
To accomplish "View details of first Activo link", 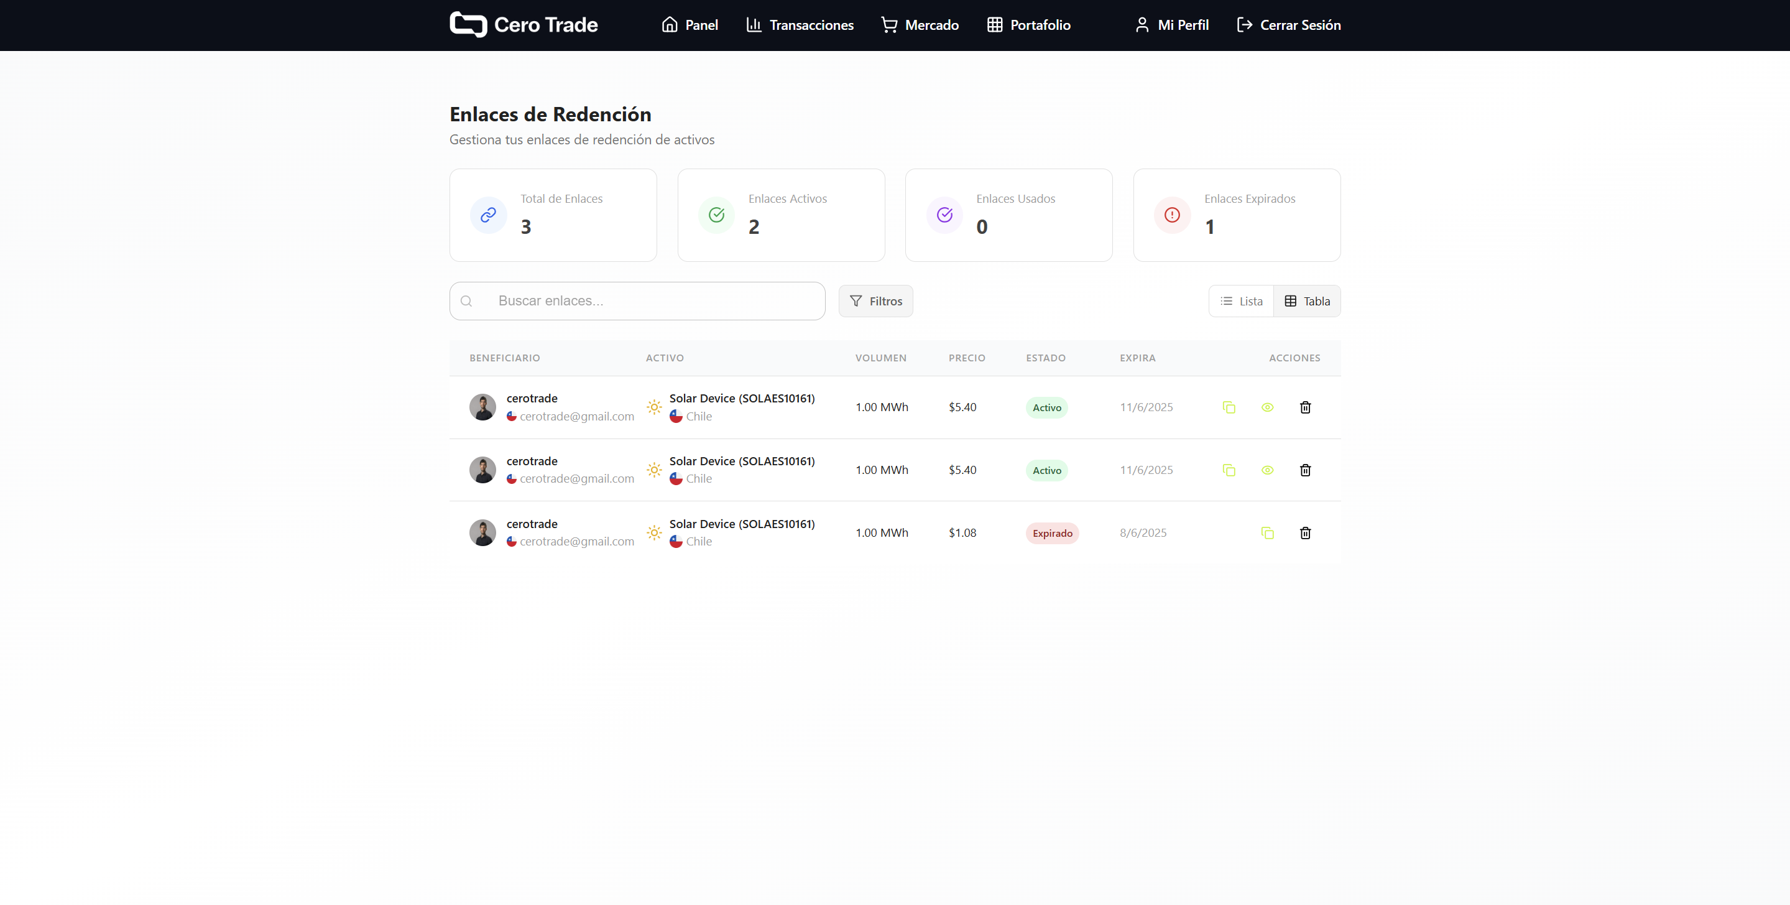I will click(x=1266, y=407).
